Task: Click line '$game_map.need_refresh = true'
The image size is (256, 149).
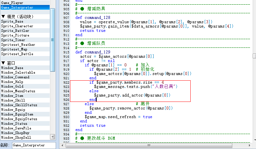Action: coord(118,117)
